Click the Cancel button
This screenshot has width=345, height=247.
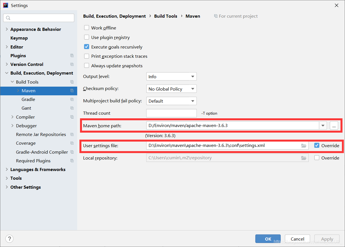[298, 239]
